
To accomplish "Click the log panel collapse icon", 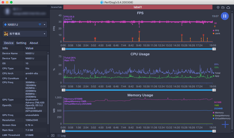I will tap(53, 135).
